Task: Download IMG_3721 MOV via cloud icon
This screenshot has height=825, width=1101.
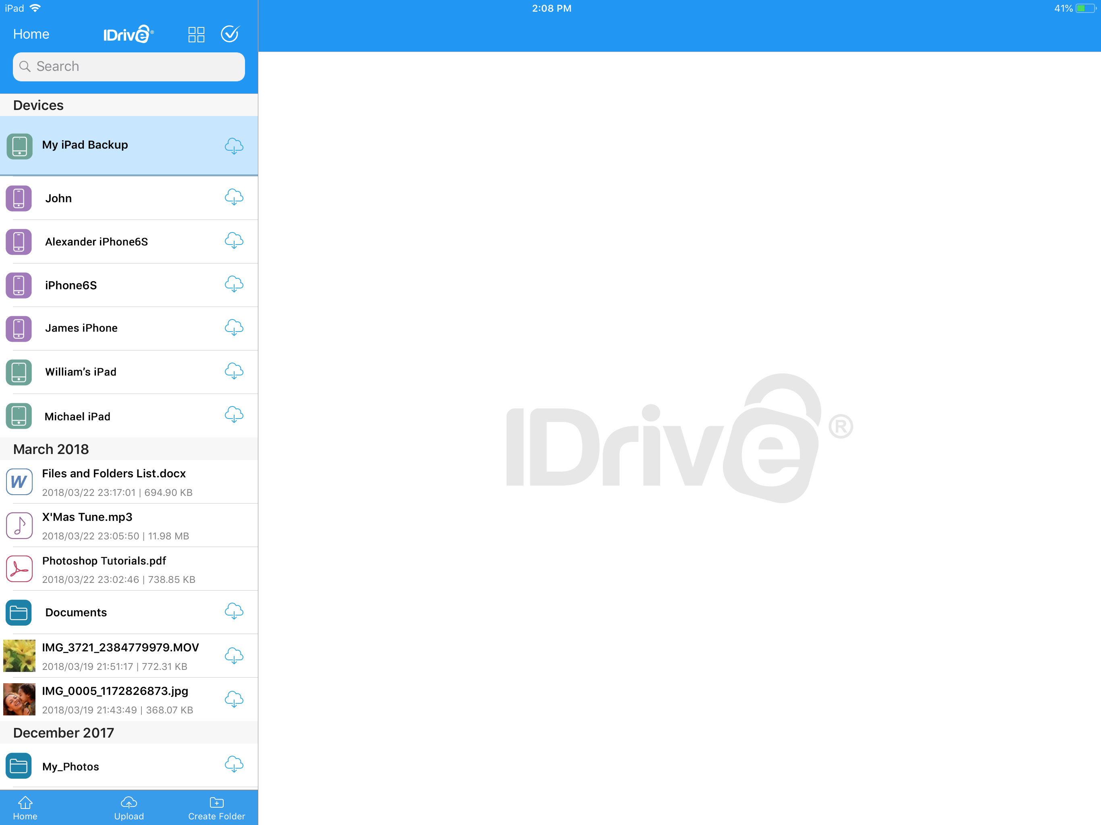Action: [x=234, y=656]
